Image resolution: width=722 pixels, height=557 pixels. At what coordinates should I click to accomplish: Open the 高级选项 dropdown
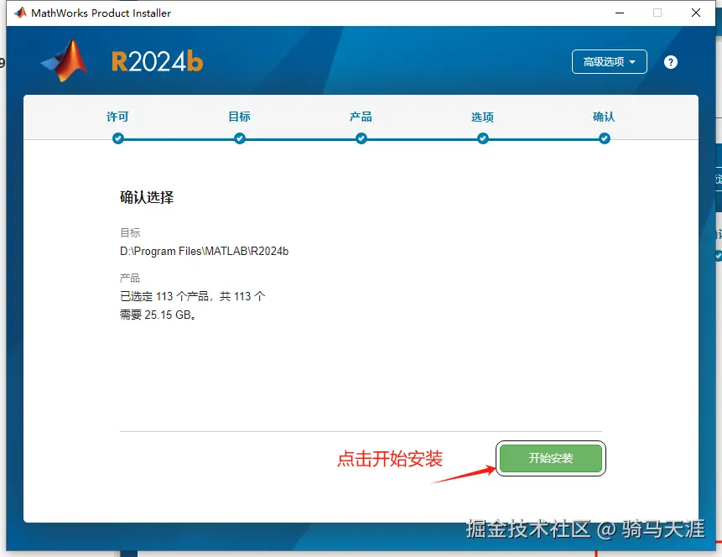pos(609,62)
